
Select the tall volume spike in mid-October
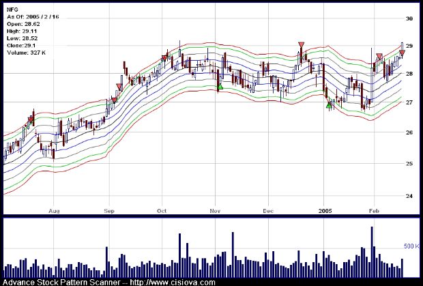[x=179, y=255]
